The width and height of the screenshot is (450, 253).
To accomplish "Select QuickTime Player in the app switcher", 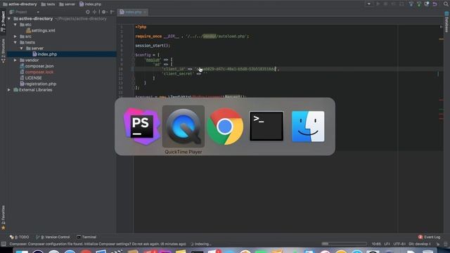I will [x=184, y=126].
